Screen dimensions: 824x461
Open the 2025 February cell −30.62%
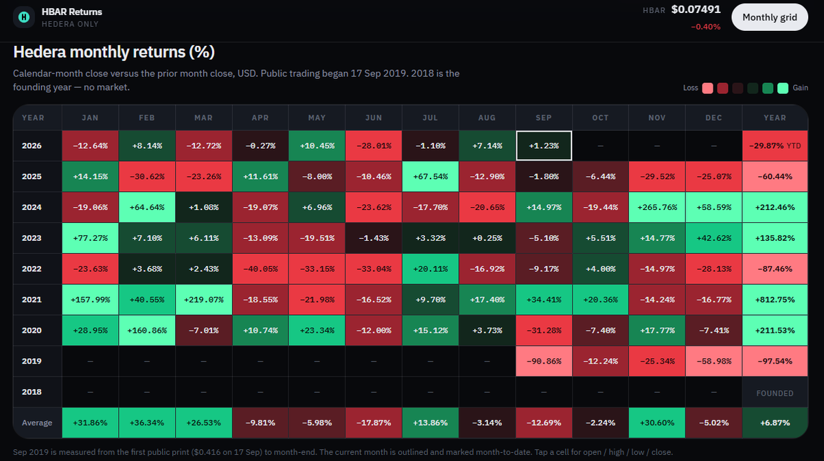(x=147, y=176)
